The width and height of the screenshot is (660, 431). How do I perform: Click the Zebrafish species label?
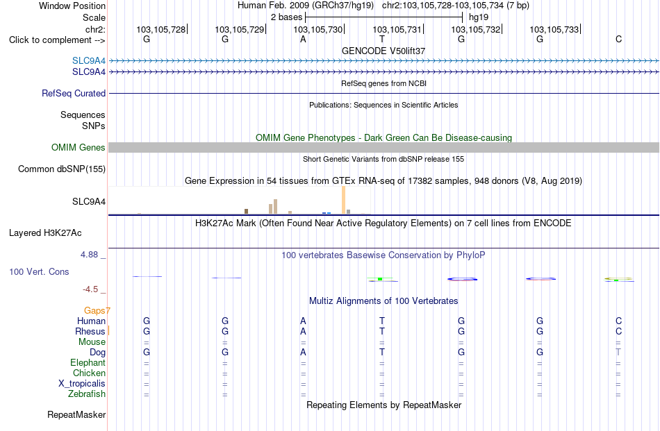(87, 394)
